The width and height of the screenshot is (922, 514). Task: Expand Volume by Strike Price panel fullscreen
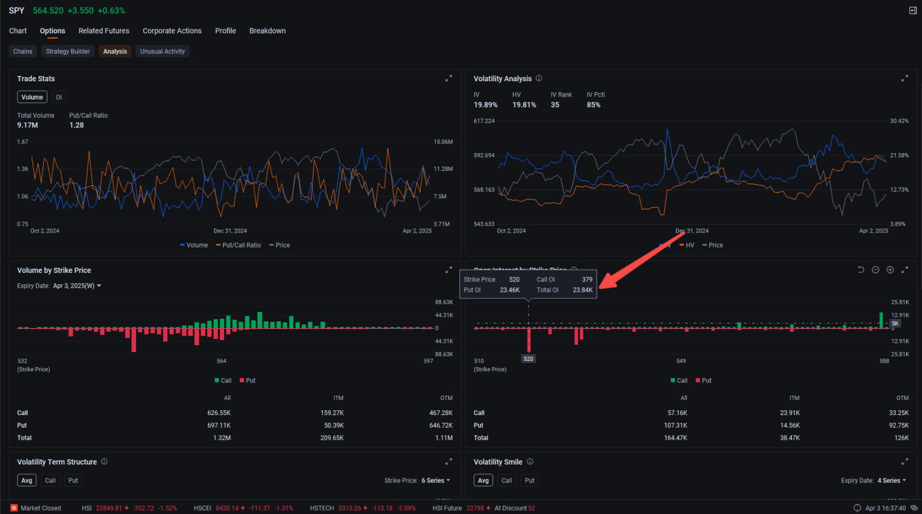448,270
